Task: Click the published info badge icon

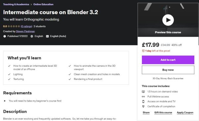Action: pos(5,36)
